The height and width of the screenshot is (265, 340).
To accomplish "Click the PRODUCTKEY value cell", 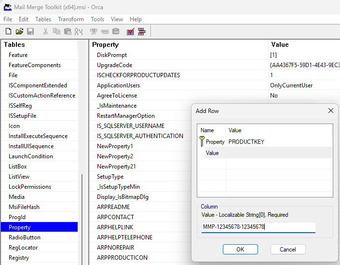I will coord(246,142).
